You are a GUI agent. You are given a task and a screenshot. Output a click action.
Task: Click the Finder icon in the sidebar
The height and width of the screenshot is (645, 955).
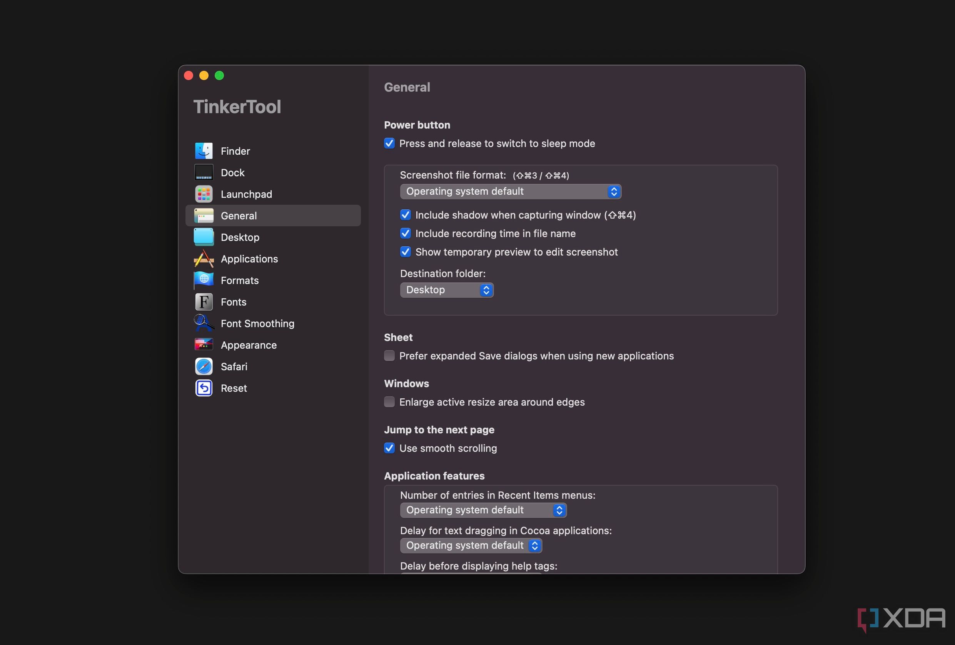pyautogui.click(x=204, y=151)
